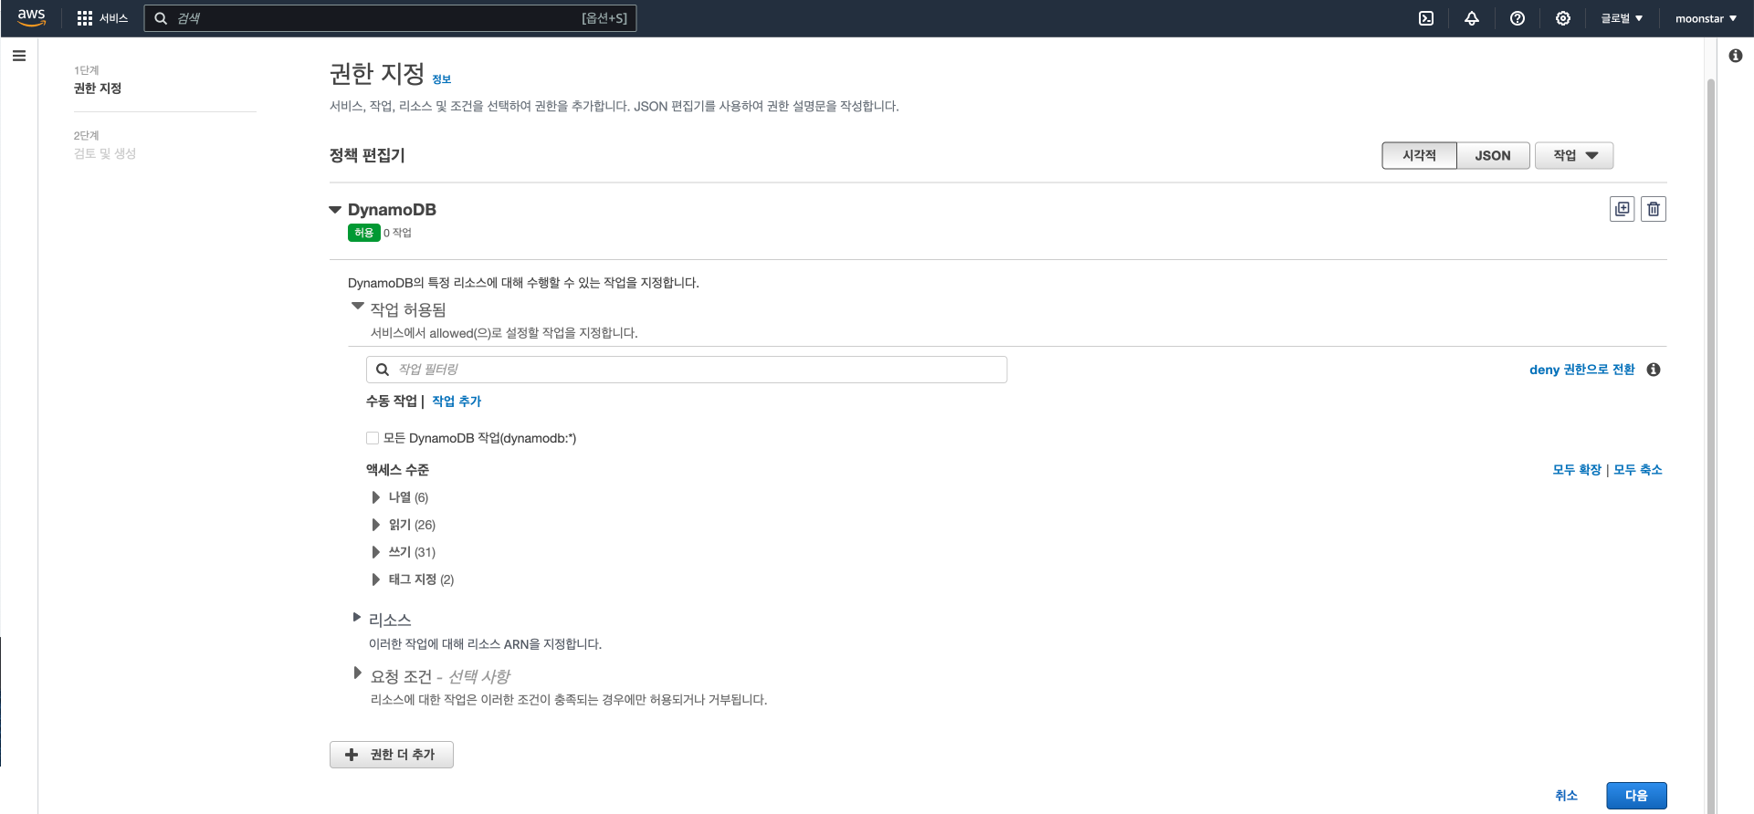Viewport: 1754px width, 814px height.
Task: Check 모든 DynamoDB 작업(dynamodb:*) checkbox
Action: [x=373, y=438]
